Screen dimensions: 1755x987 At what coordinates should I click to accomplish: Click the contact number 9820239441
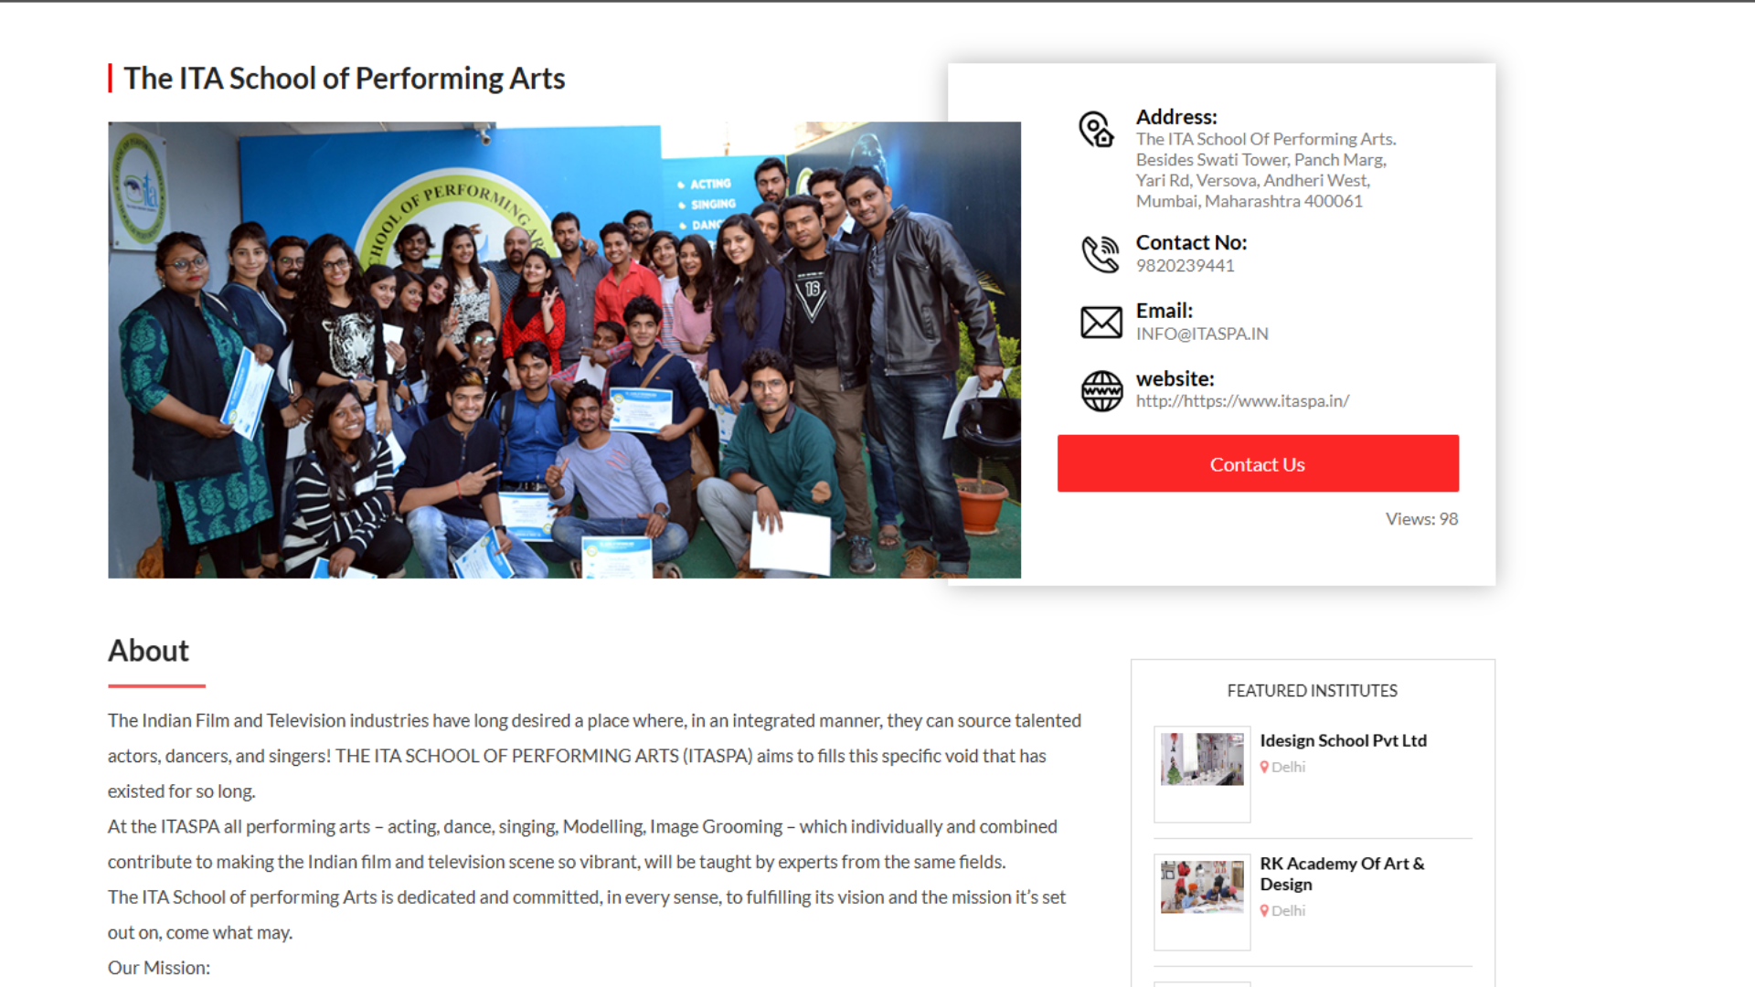coord(1185,266)
